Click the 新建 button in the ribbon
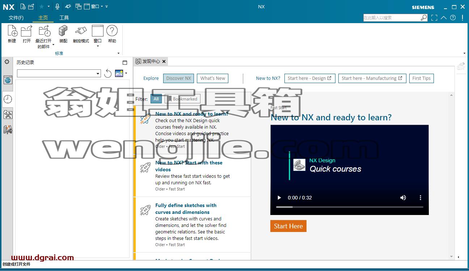Viewport: 469px width, 271px height. point(12,34)
